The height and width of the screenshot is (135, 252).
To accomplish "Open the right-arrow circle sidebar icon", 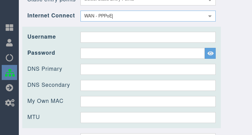I will click(9, 88).
